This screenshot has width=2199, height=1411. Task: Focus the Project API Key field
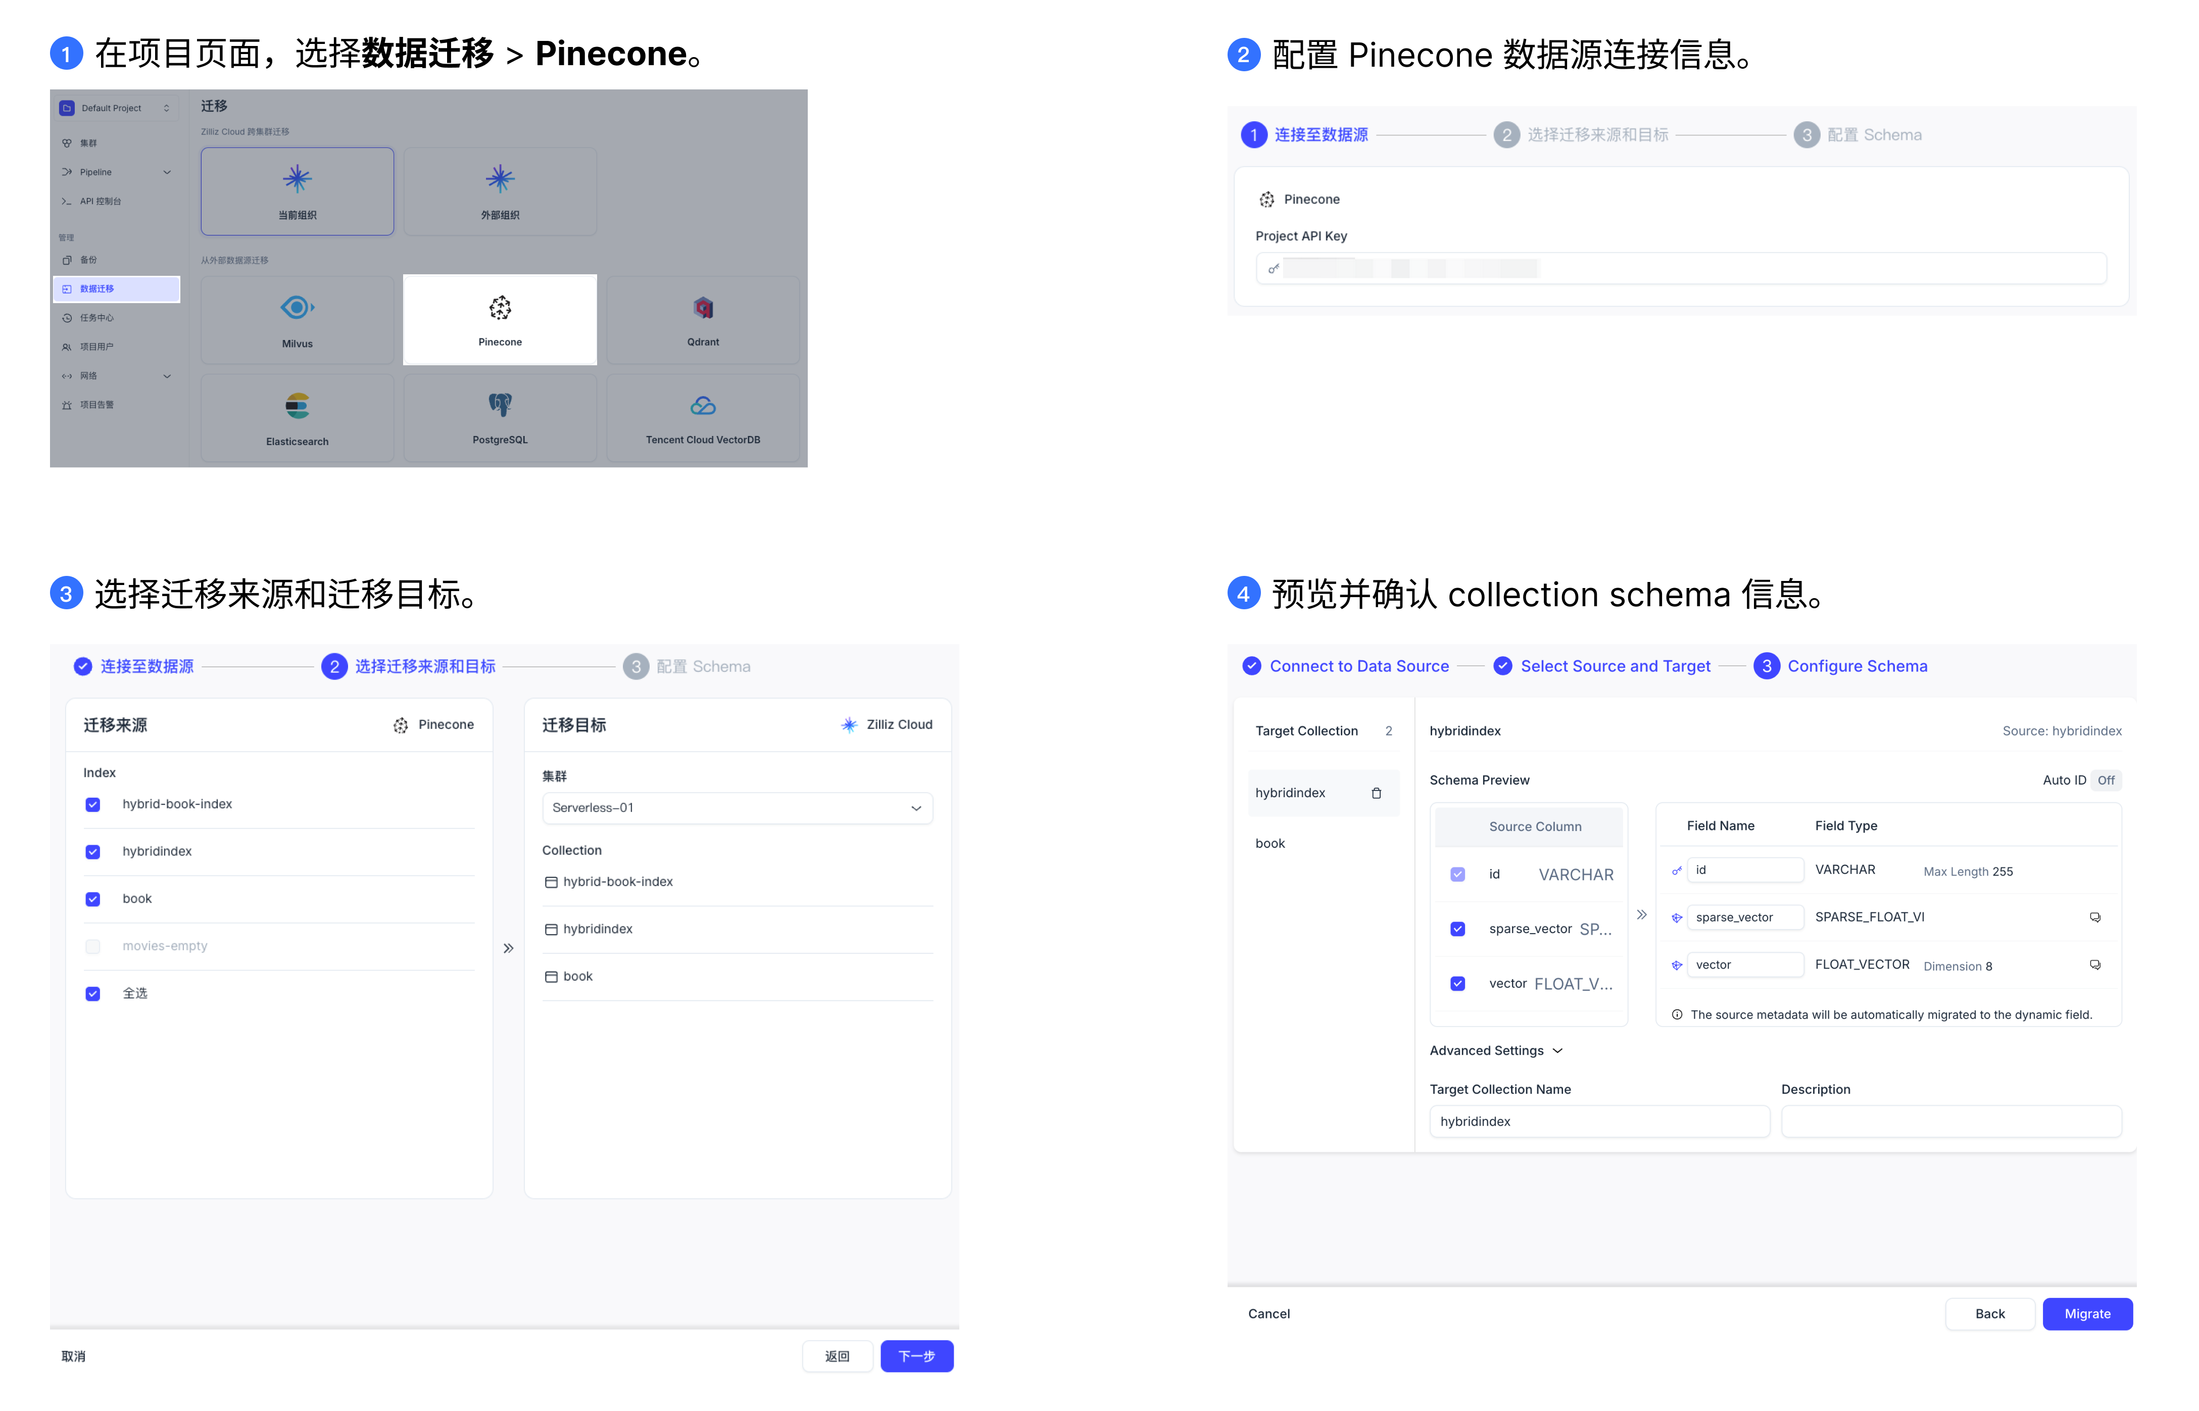(x=1681, y=268)
